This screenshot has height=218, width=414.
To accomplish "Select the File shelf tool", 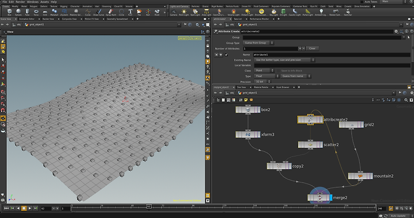I will (139, 12).
